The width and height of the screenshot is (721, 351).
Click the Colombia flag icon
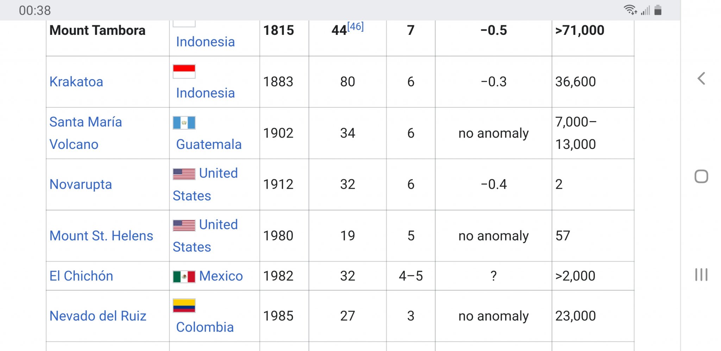click(184, 306)
